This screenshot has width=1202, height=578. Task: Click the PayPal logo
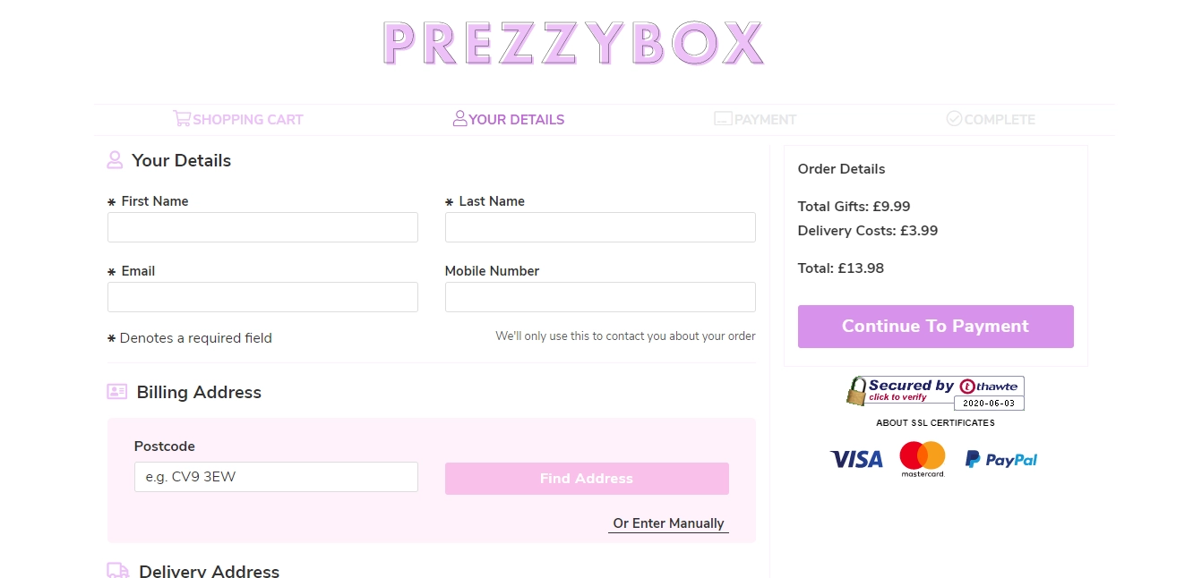[x=1001, y=459]
